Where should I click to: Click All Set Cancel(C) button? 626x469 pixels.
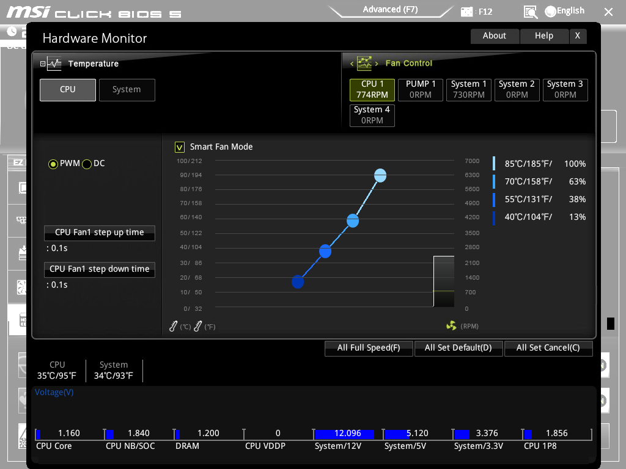(548, 348)
